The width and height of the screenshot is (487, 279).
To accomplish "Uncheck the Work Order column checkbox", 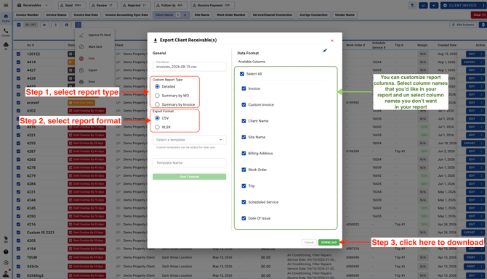I will [x=243, y=170].
